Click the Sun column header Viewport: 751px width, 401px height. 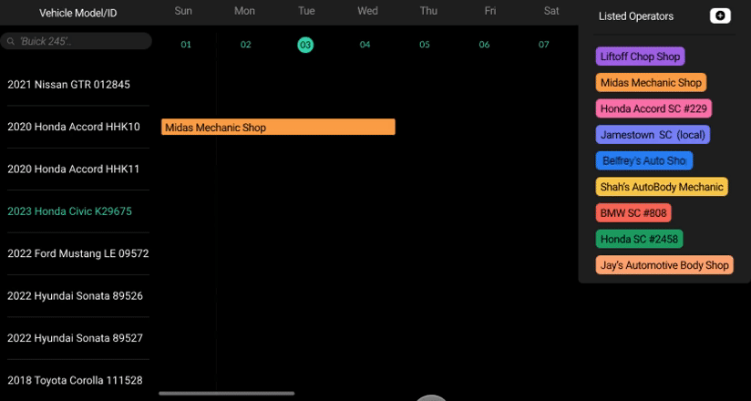pos(183,11)
